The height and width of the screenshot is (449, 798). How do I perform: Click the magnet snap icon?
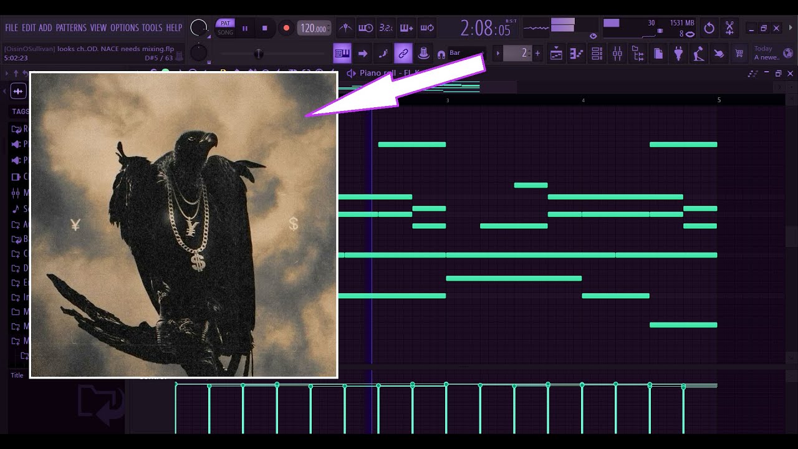pyautogui.click(x=441, y=54)
